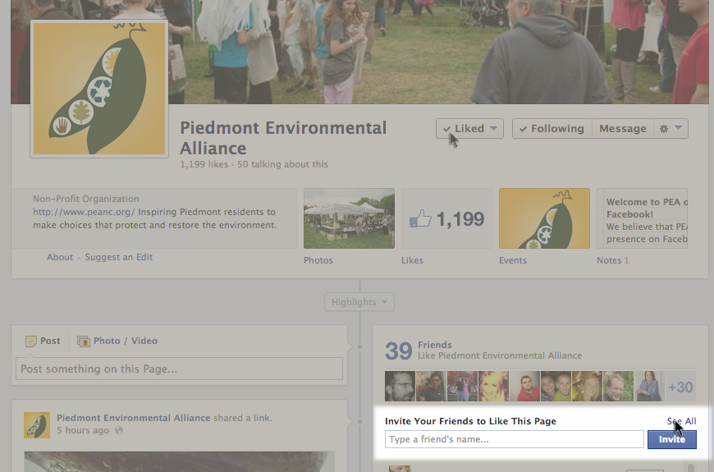
Task: Click the 1,199 Likes tile
Action: point(446,218)
